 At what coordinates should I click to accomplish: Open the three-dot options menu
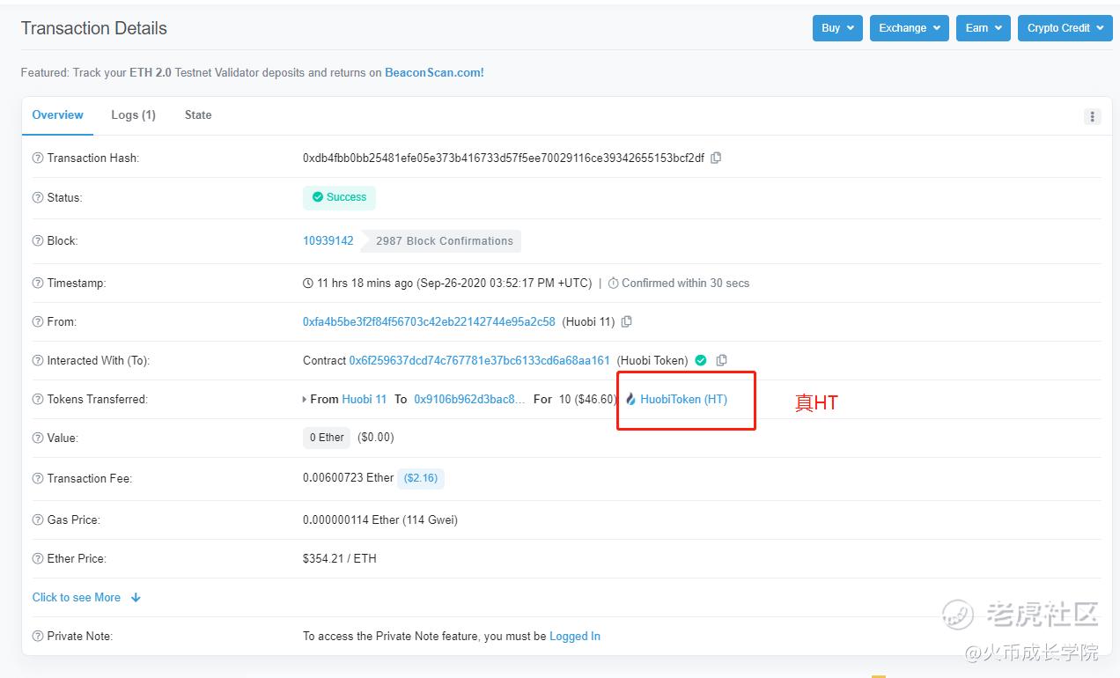point(1093,116)
